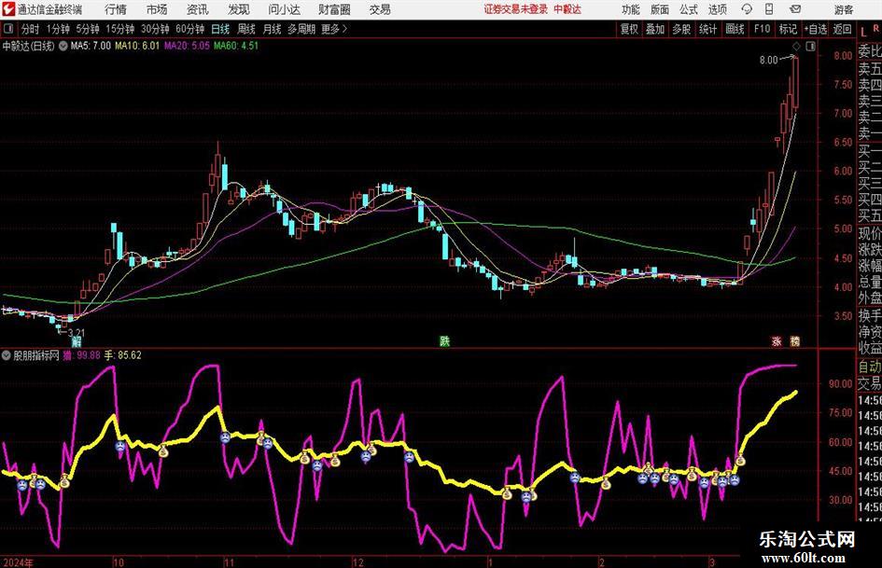
Task: Open the 交易 menu
Action: (x=380, y=9)
